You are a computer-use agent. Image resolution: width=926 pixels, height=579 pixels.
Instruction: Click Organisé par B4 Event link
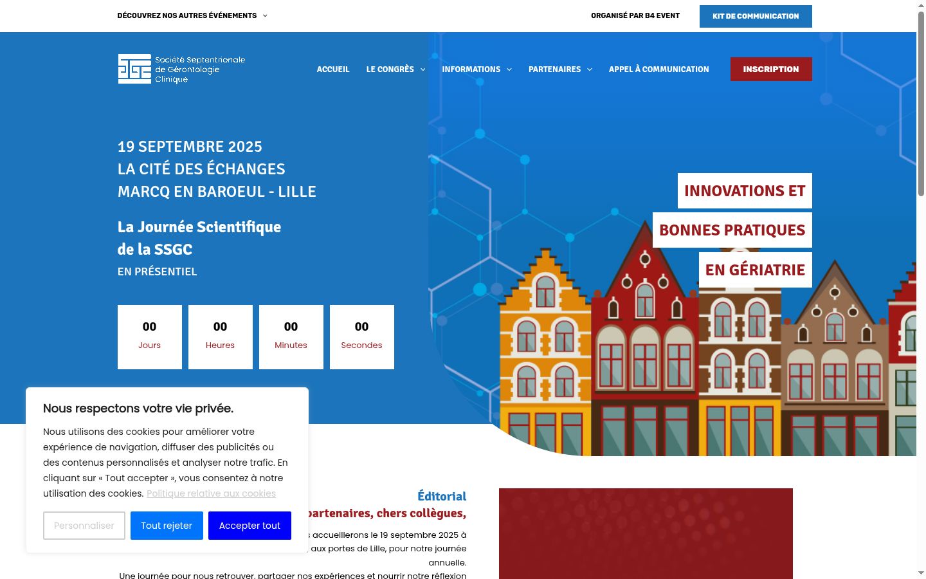[635, 15]
